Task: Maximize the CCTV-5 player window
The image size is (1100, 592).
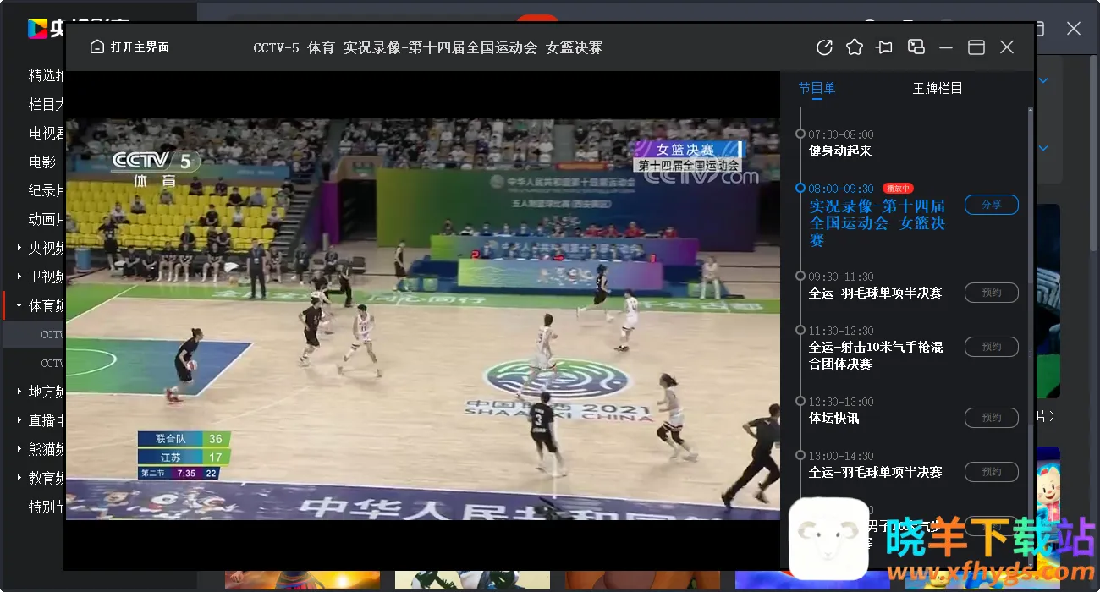Action: pos(976,47)
